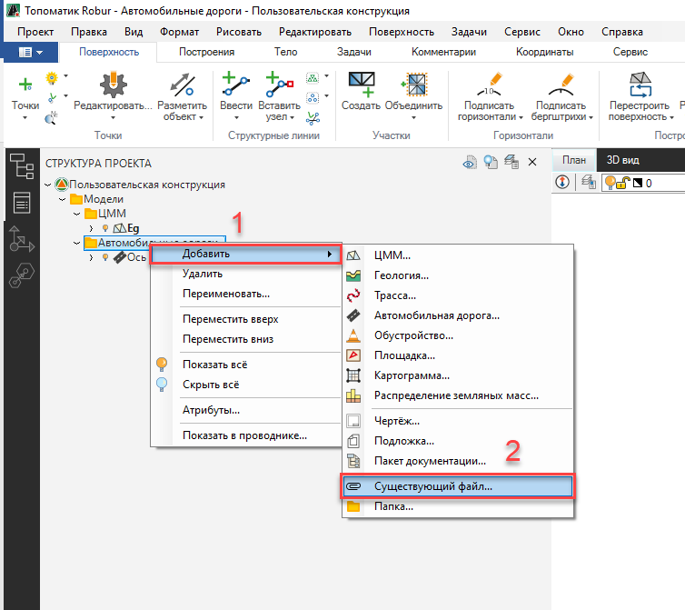Click the line-cut icon under Структурные линии
The height and width of the screenshot is (610, 685).
tap(313, 117)
